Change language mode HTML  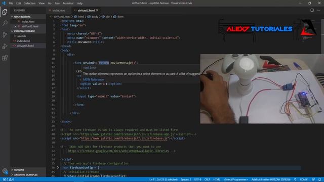coord(217,179)
